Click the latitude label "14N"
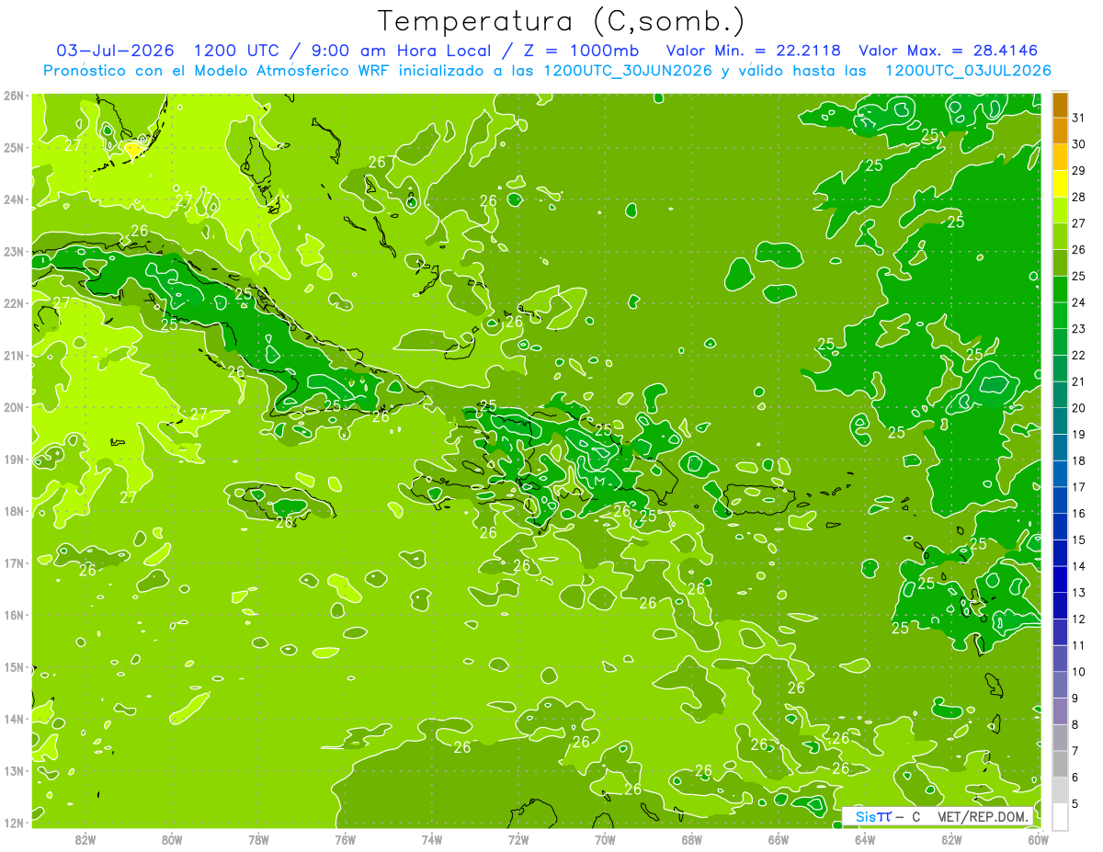 pyautogui.click(x=14, y=719)
